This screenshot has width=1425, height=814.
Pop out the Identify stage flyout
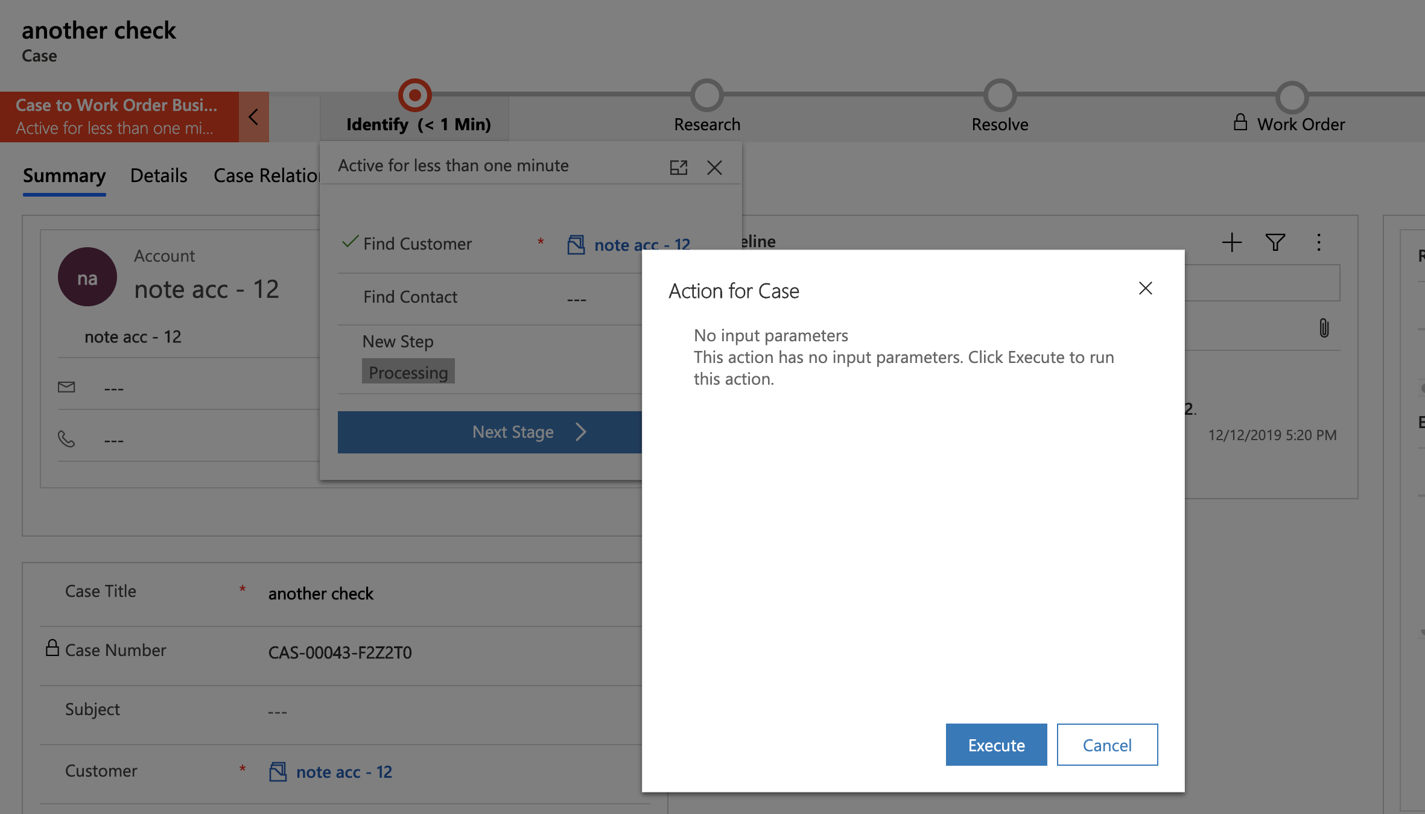pos(678,167)
